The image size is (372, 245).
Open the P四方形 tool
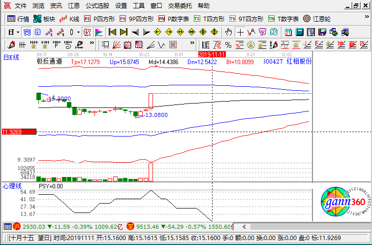(x=99, y=19)
